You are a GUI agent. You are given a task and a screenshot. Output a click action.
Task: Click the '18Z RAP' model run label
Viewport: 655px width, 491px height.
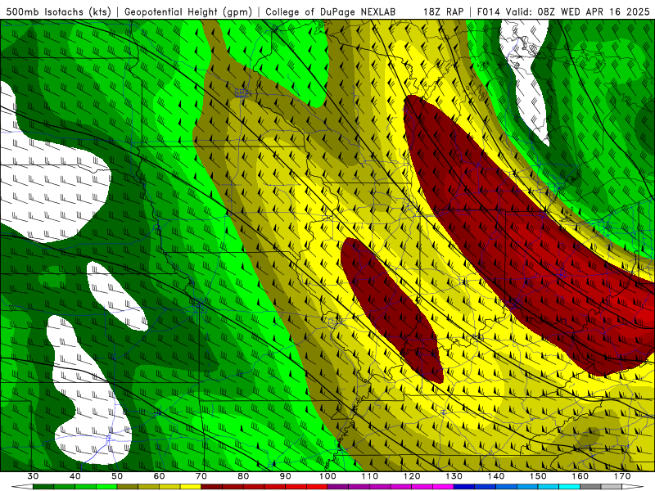coord(443,11)
